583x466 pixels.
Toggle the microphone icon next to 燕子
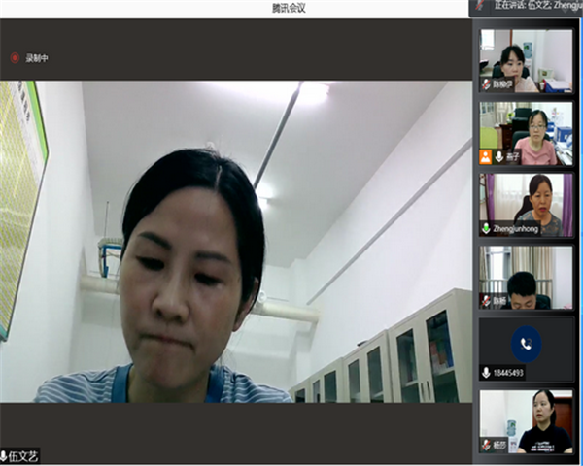498,156
